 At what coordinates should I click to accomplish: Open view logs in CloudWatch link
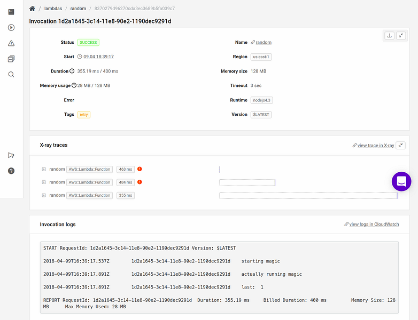coord(374,224)
